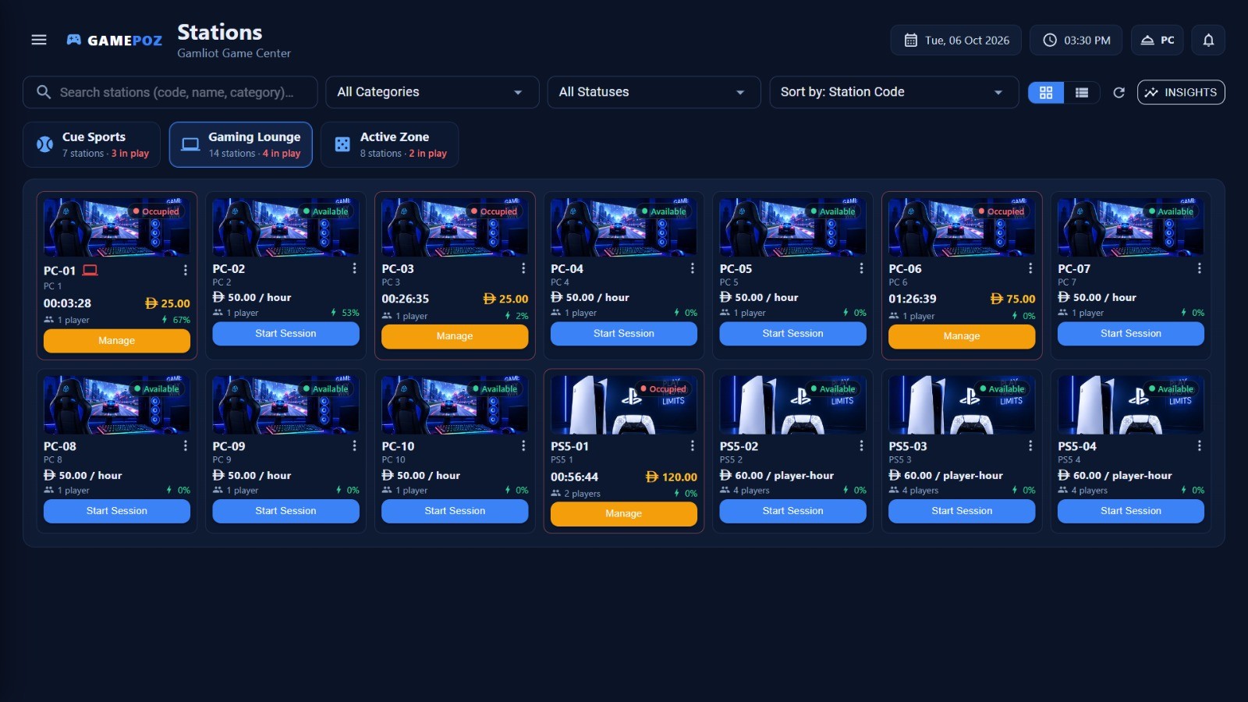Image resolution: width=1248 pixels, height=702 pixels.
Task: Open the PC-04 three-dot menu
Action: pyautogui.click(x=692, y=268)
